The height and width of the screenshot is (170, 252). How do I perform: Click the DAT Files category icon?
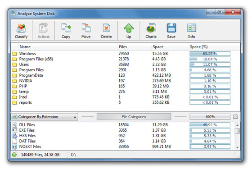point(14,141)
